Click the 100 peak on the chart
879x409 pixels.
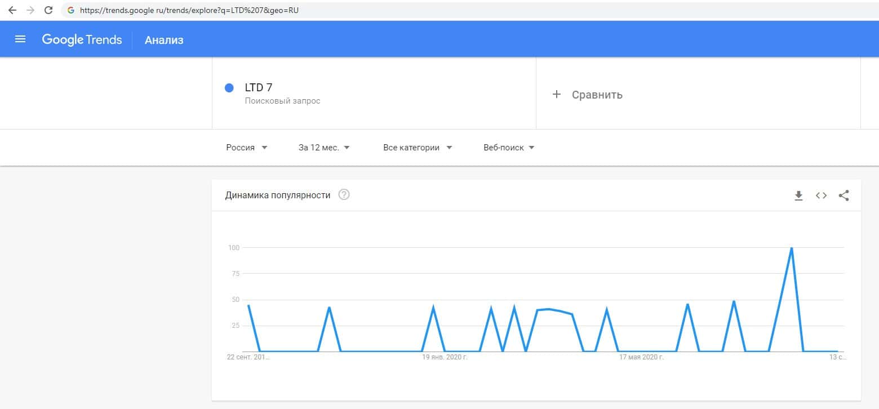coord(792,248)
